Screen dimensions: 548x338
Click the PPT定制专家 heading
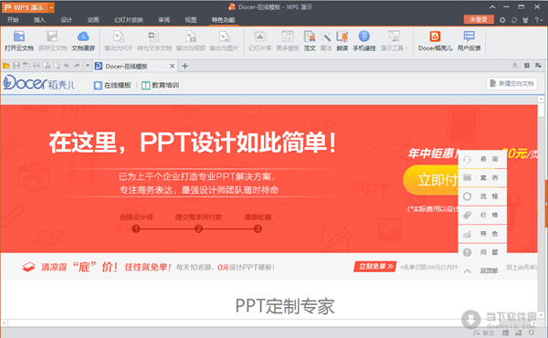(x=285, y=306)
